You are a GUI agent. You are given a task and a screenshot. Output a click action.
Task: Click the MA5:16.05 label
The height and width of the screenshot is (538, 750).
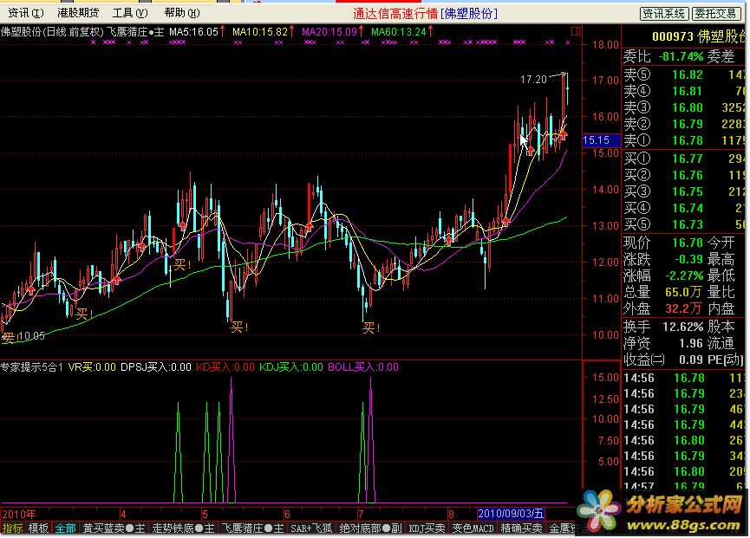pyautogui.click(x=193, y=32)
